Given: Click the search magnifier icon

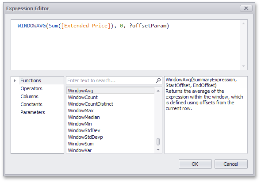Looking at the screenshot, I should coord(158,80).
